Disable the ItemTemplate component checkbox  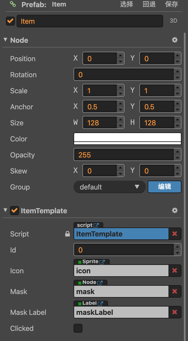14,211
